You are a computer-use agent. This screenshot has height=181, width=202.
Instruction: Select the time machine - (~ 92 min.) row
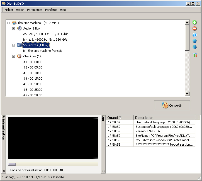pos(38,23)
